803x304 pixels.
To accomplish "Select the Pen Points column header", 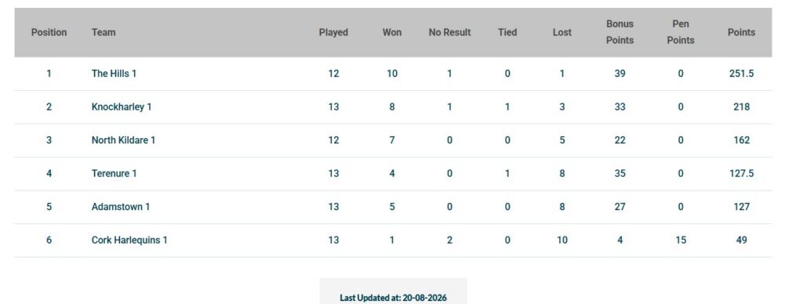I will tap(681, 31).
